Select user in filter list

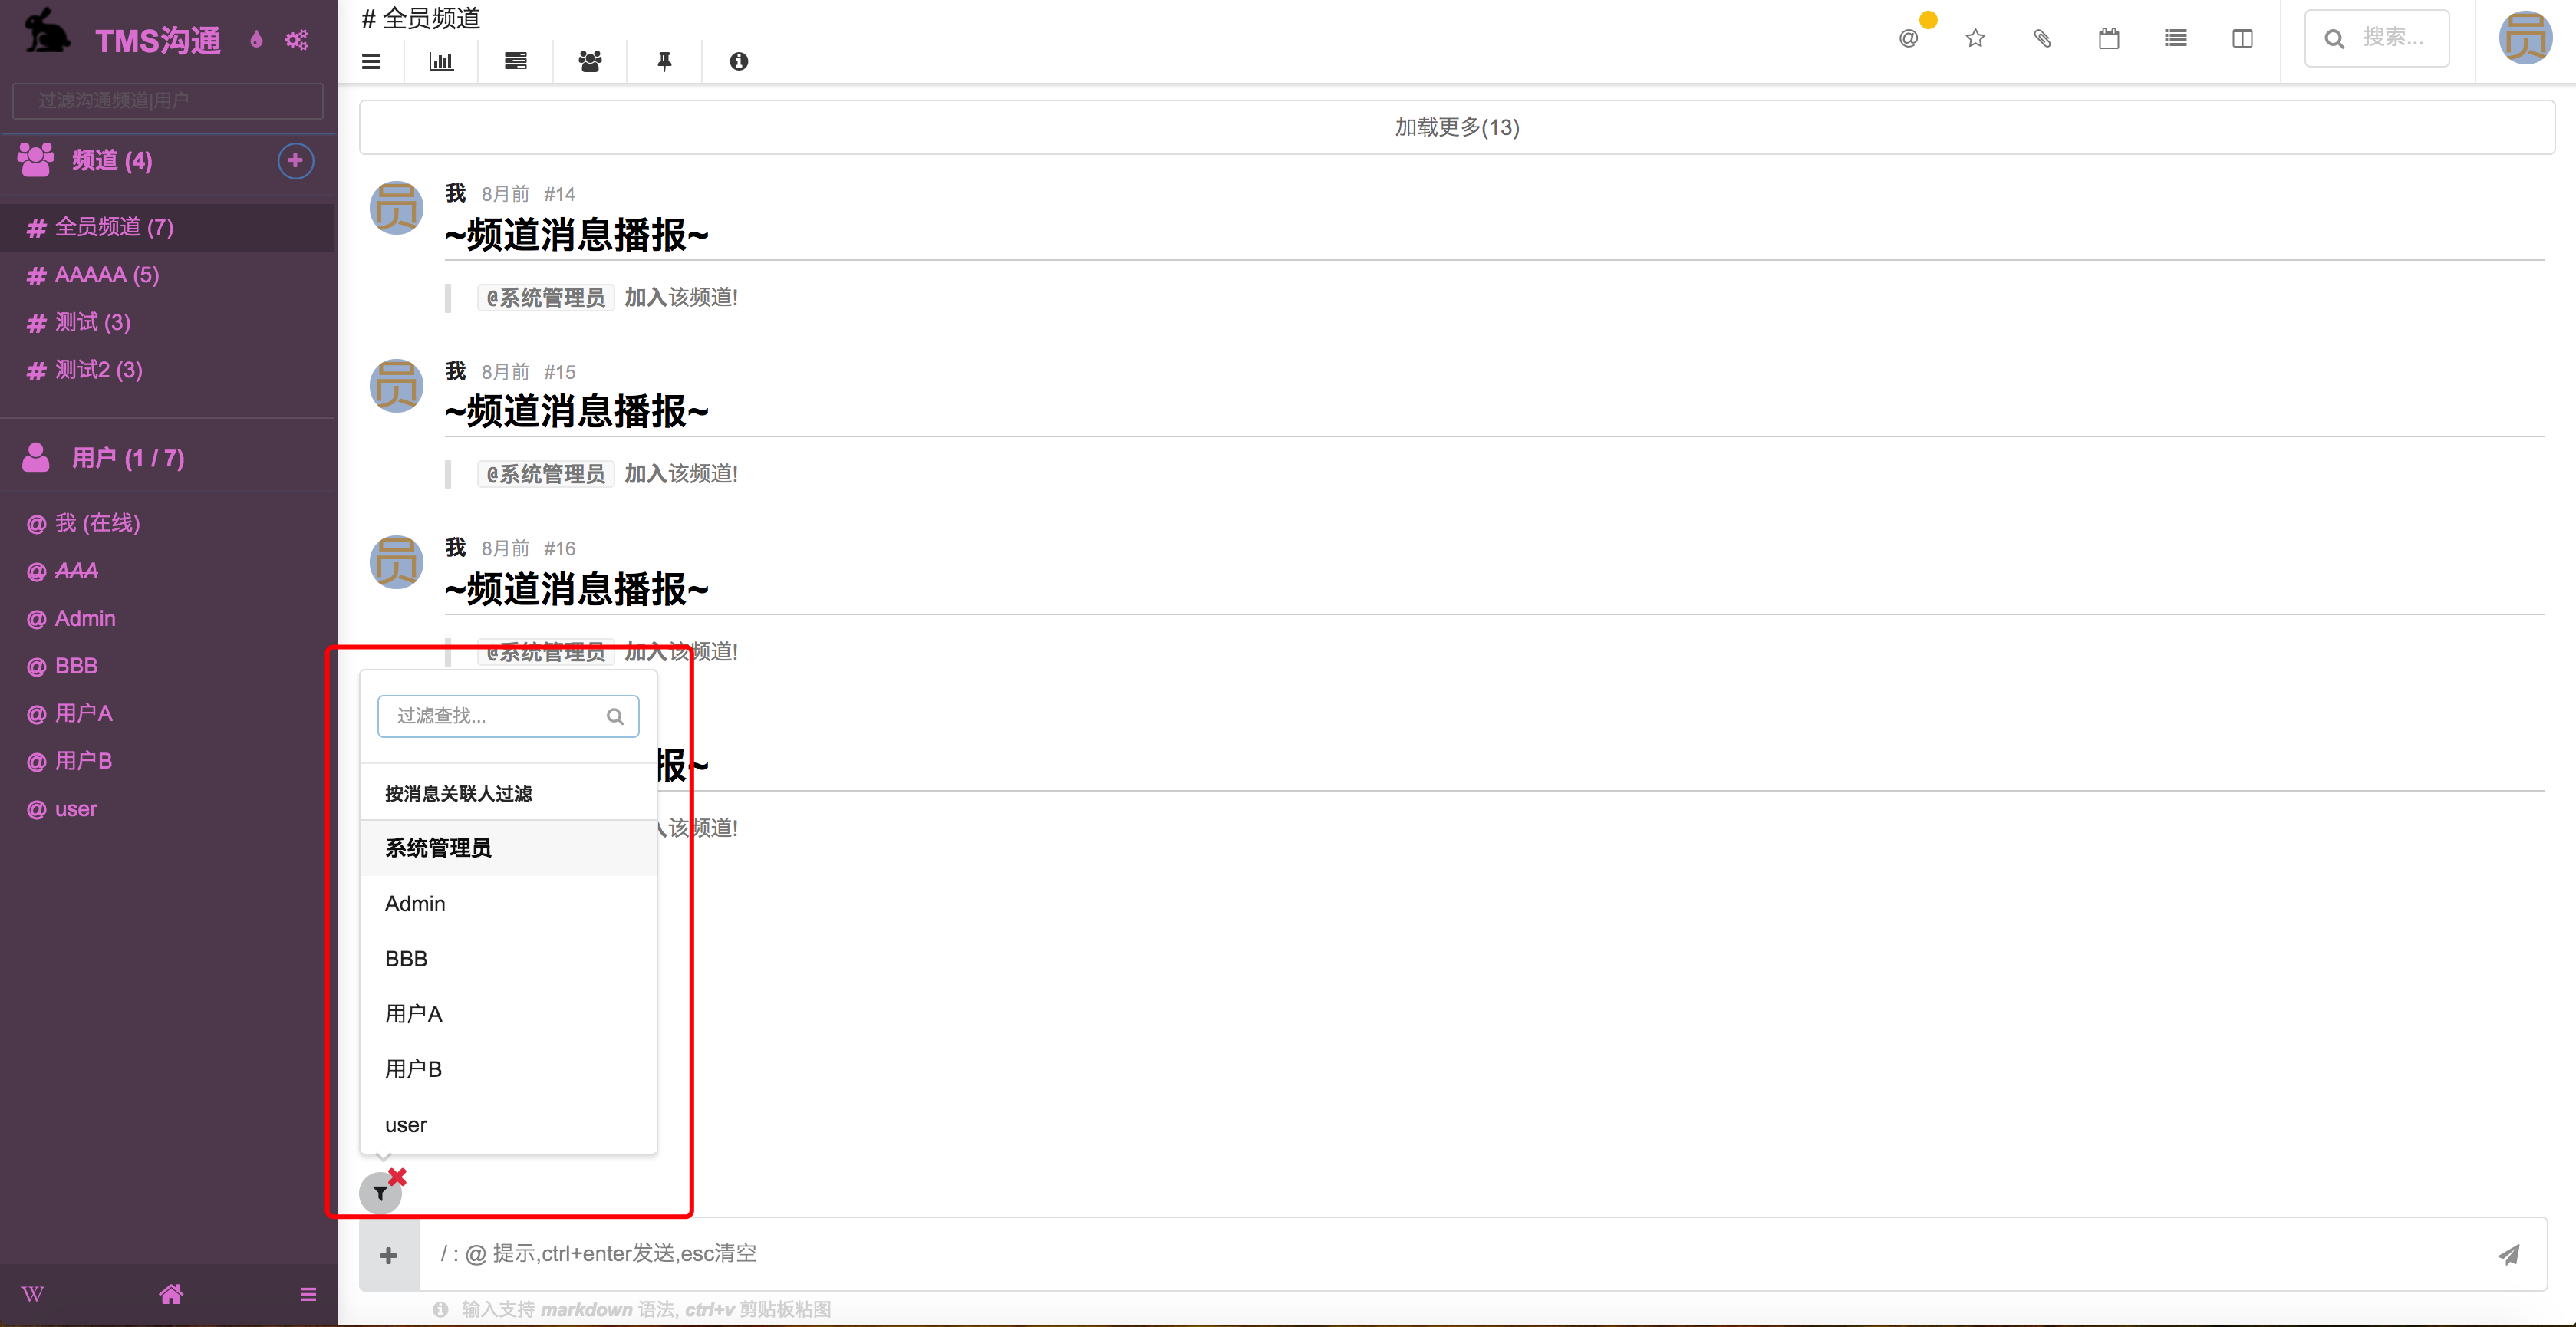coord(508,1124)
